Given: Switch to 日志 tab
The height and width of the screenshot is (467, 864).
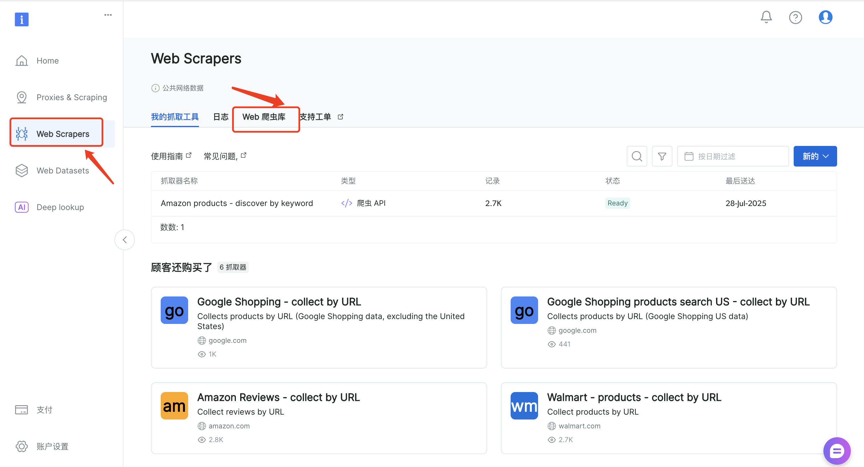Looking at the screenshot, I should [221, 117].
